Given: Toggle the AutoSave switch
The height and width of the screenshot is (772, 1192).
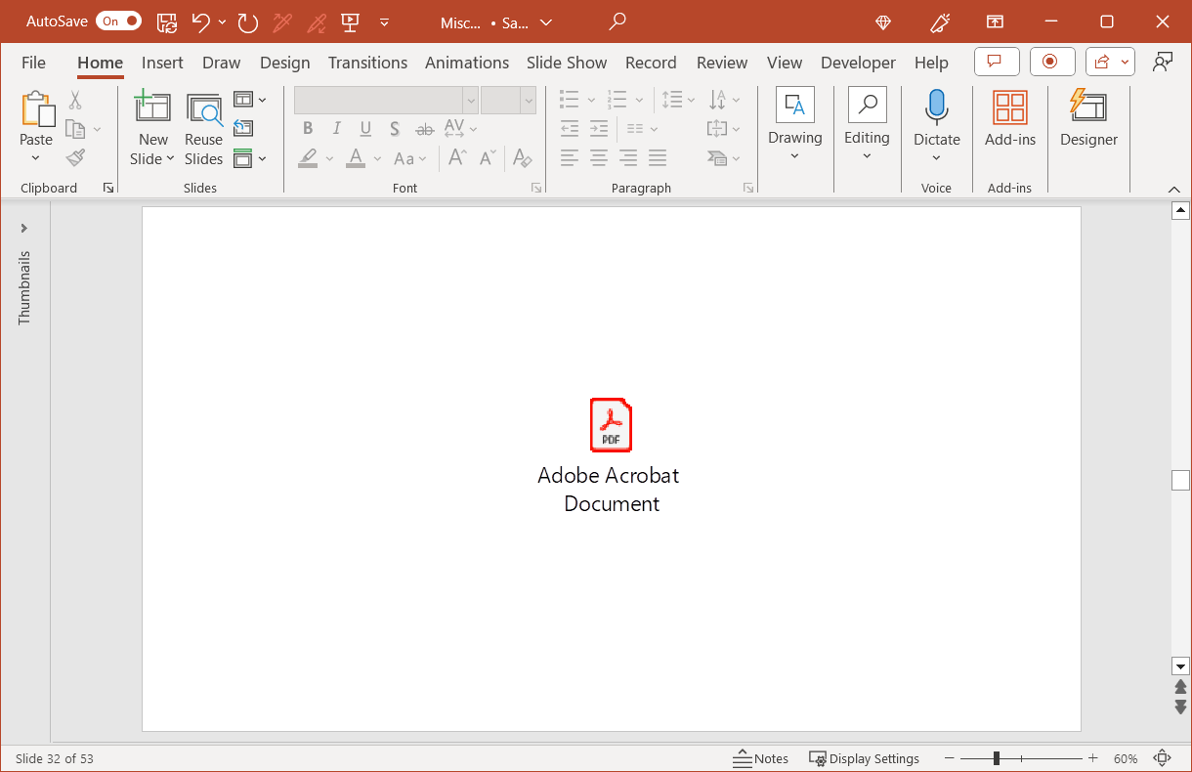Looking at the screenshot, I should 118,21.
